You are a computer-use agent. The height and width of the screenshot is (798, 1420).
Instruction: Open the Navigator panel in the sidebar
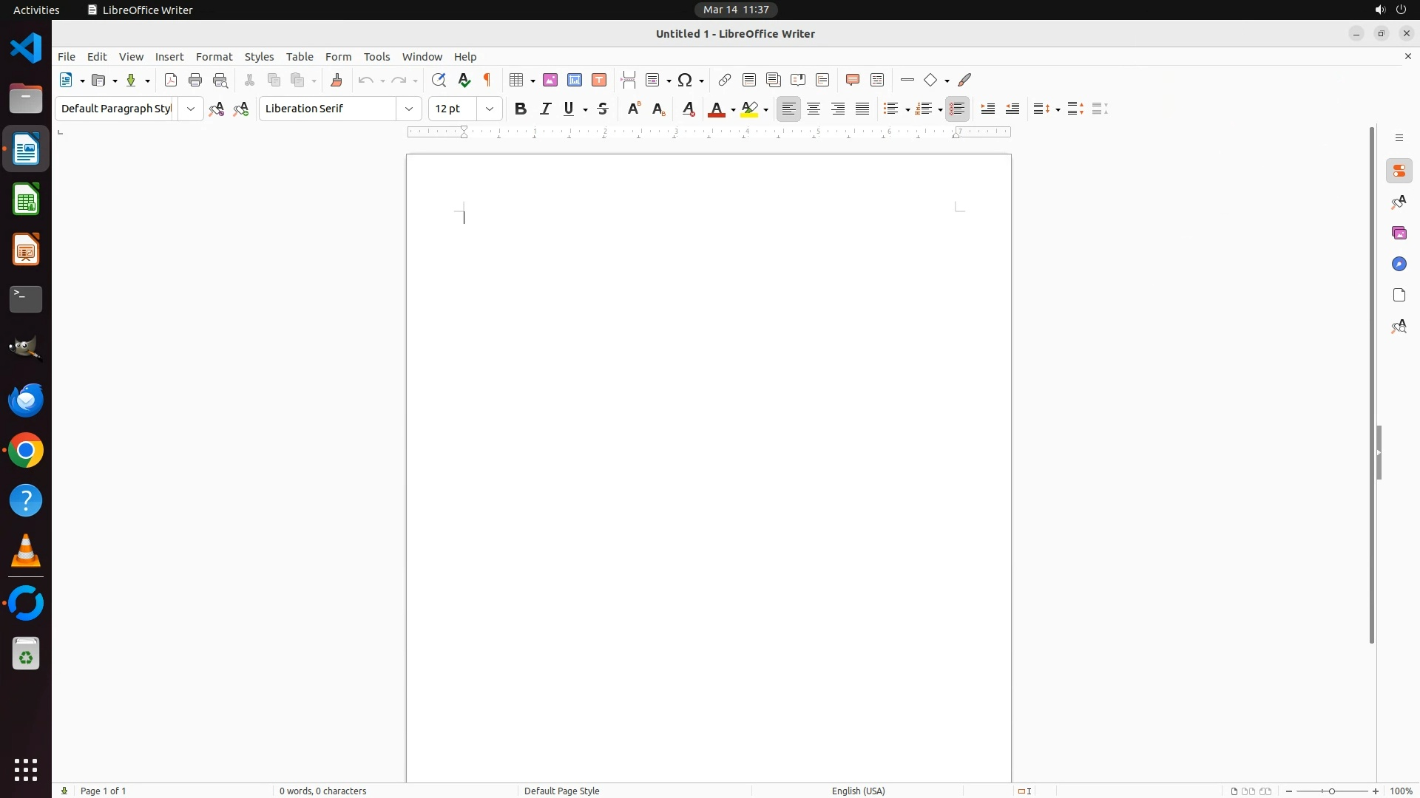point(1399,265)
